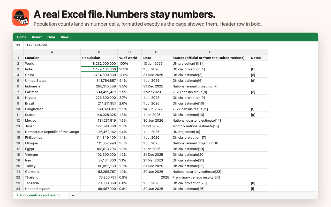The image size is (331, 207).
Task: Click 'Monthly national estimate[15]' cell
Action: [x=210, y=126]
